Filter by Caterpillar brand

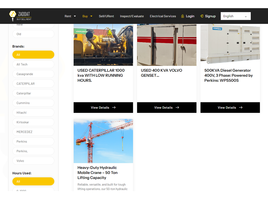(33, 93)
